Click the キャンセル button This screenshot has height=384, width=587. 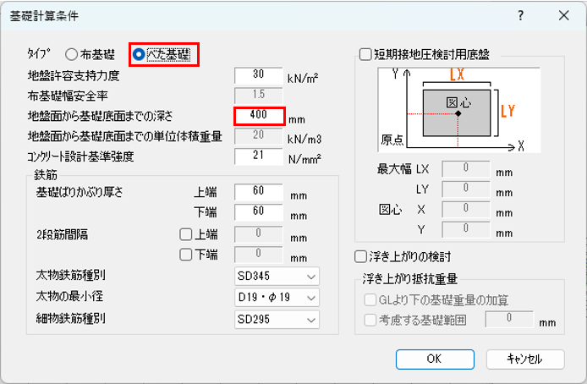525,359
